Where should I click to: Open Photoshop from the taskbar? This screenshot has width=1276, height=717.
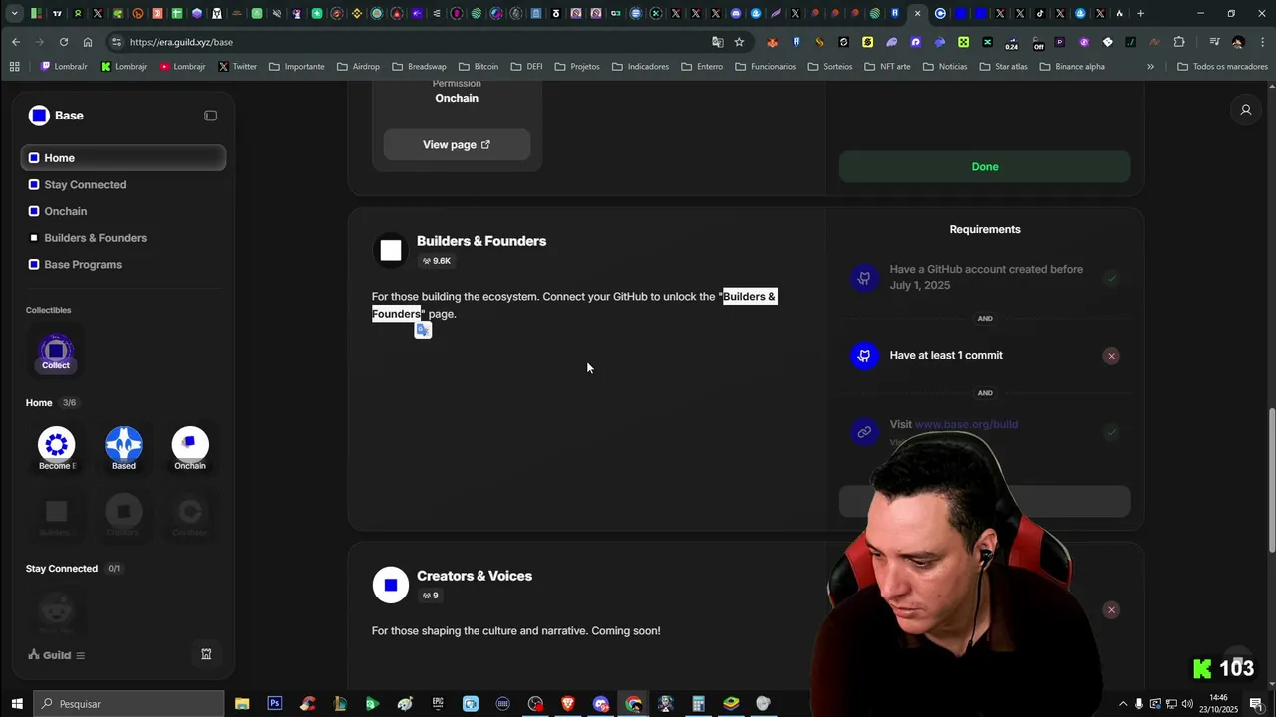pos(274,704)
